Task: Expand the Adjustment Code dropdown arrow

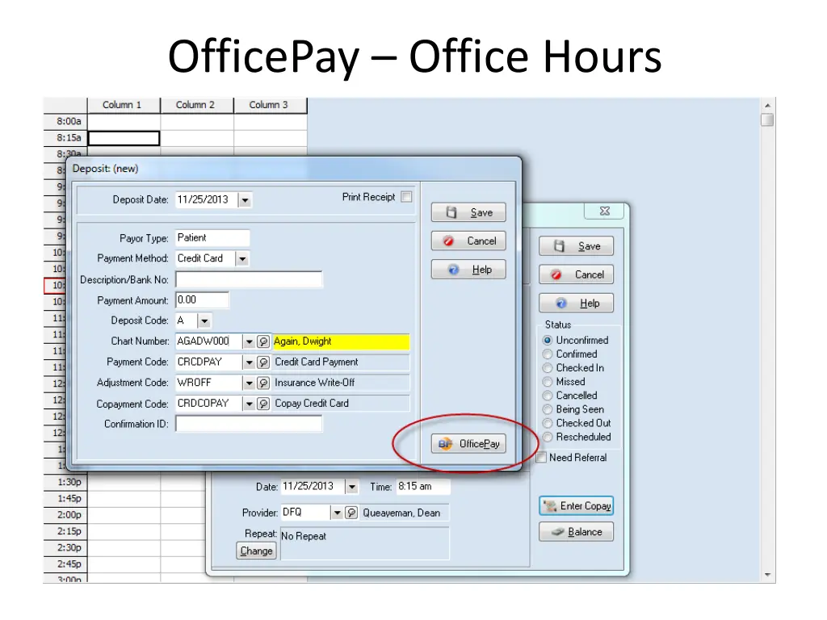Action: click(249, 383)
